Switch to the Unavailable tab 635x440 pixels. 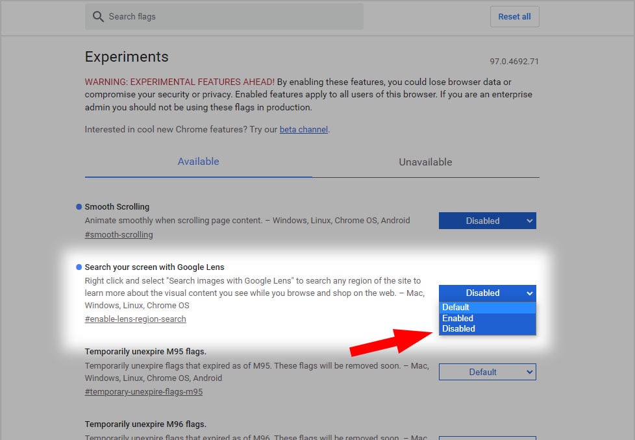(x=426, y=162)
